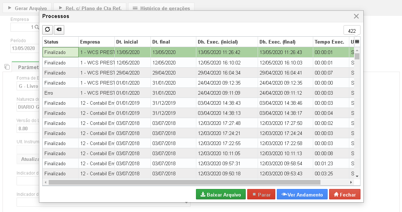402x212 pixels.
Task: Click the vertical scrollbar down arrow
Action: pyautogui.click(x=357, y=176)
